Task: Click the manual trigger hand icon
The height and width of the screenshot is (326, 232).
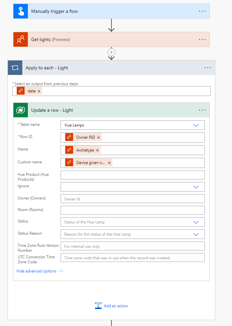Action: point(20,11)
